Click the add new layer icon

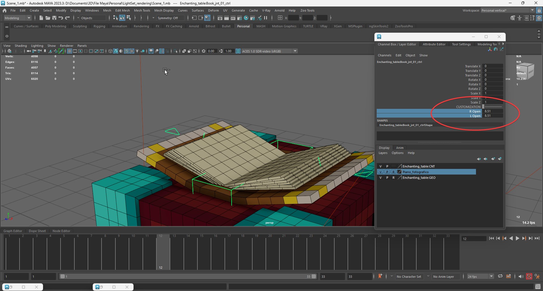(x=493, y=159)
